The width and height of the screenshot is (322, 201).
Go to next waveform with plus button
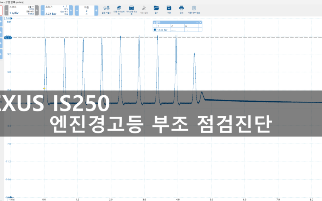[96, 10]
